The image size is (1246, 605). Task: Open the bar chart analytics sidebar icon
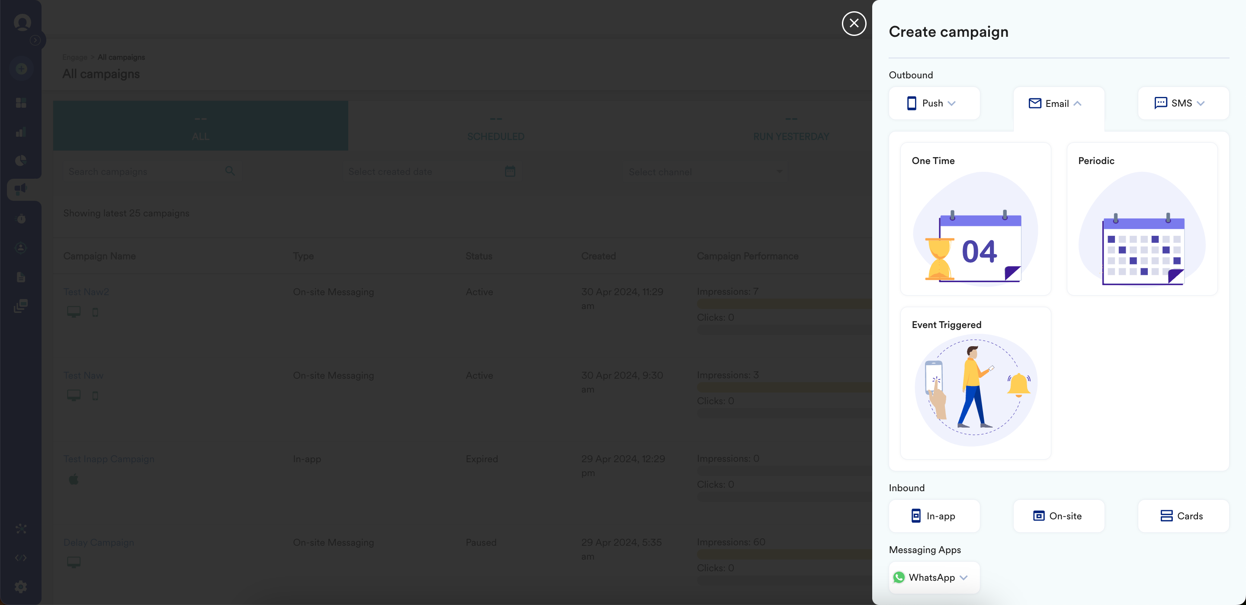pyautogui.click(x=21, y=132)
